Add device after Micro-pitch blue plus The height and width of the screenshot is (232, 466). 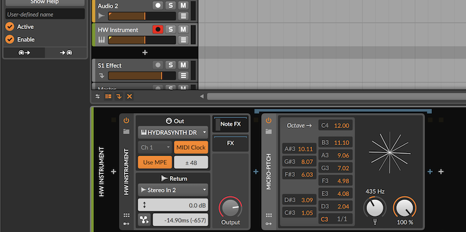[430, 172]
